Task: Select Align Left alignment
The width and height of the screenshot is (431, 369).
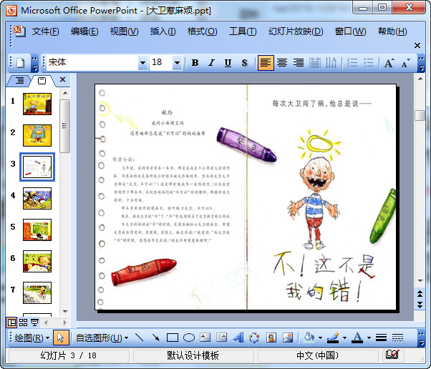Action: 266,63
